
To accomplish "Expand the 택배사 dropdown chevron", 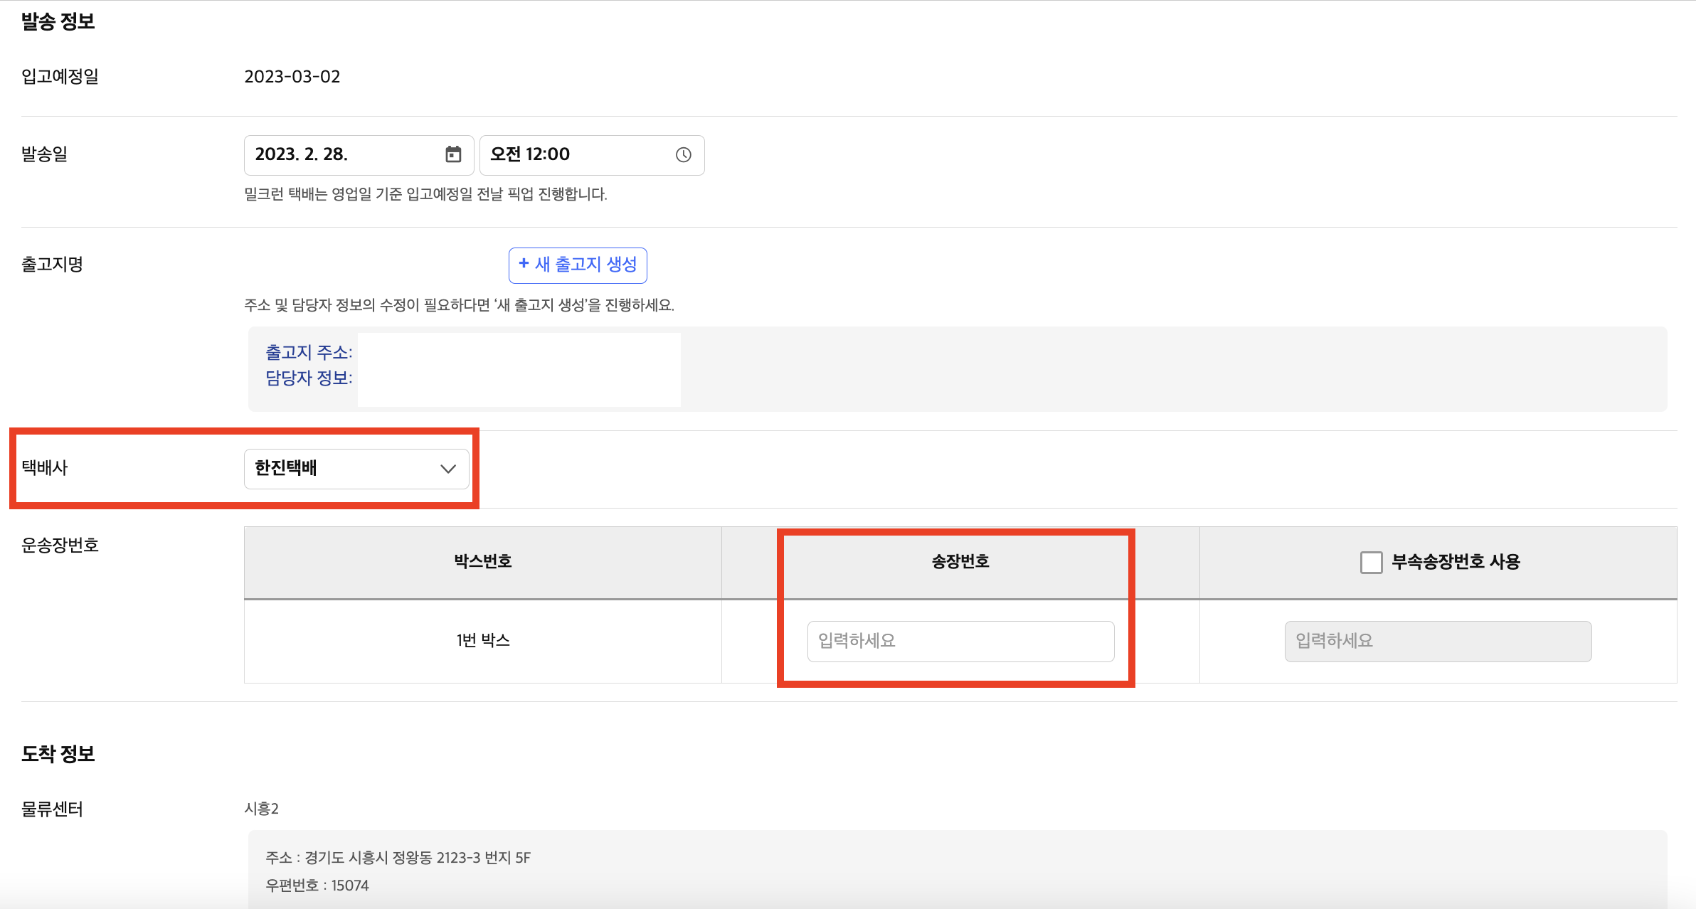I will (448, 469).
